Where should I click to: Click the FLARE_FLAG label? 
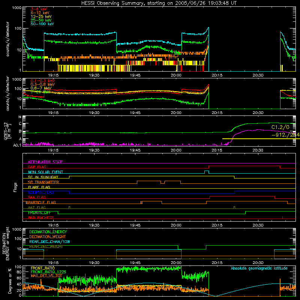tap(39, 187)
